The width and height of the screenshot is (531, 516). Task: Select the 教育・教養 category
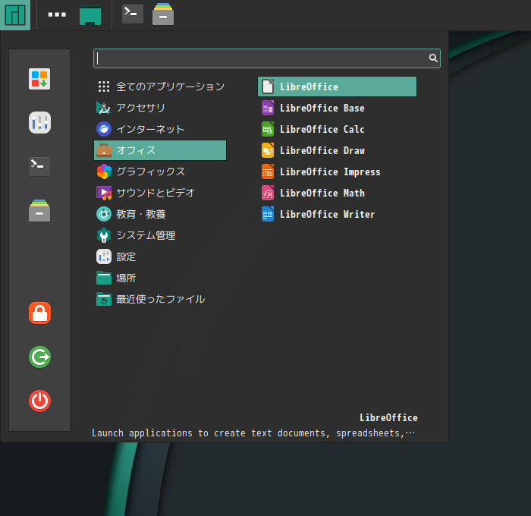(160, 214)
